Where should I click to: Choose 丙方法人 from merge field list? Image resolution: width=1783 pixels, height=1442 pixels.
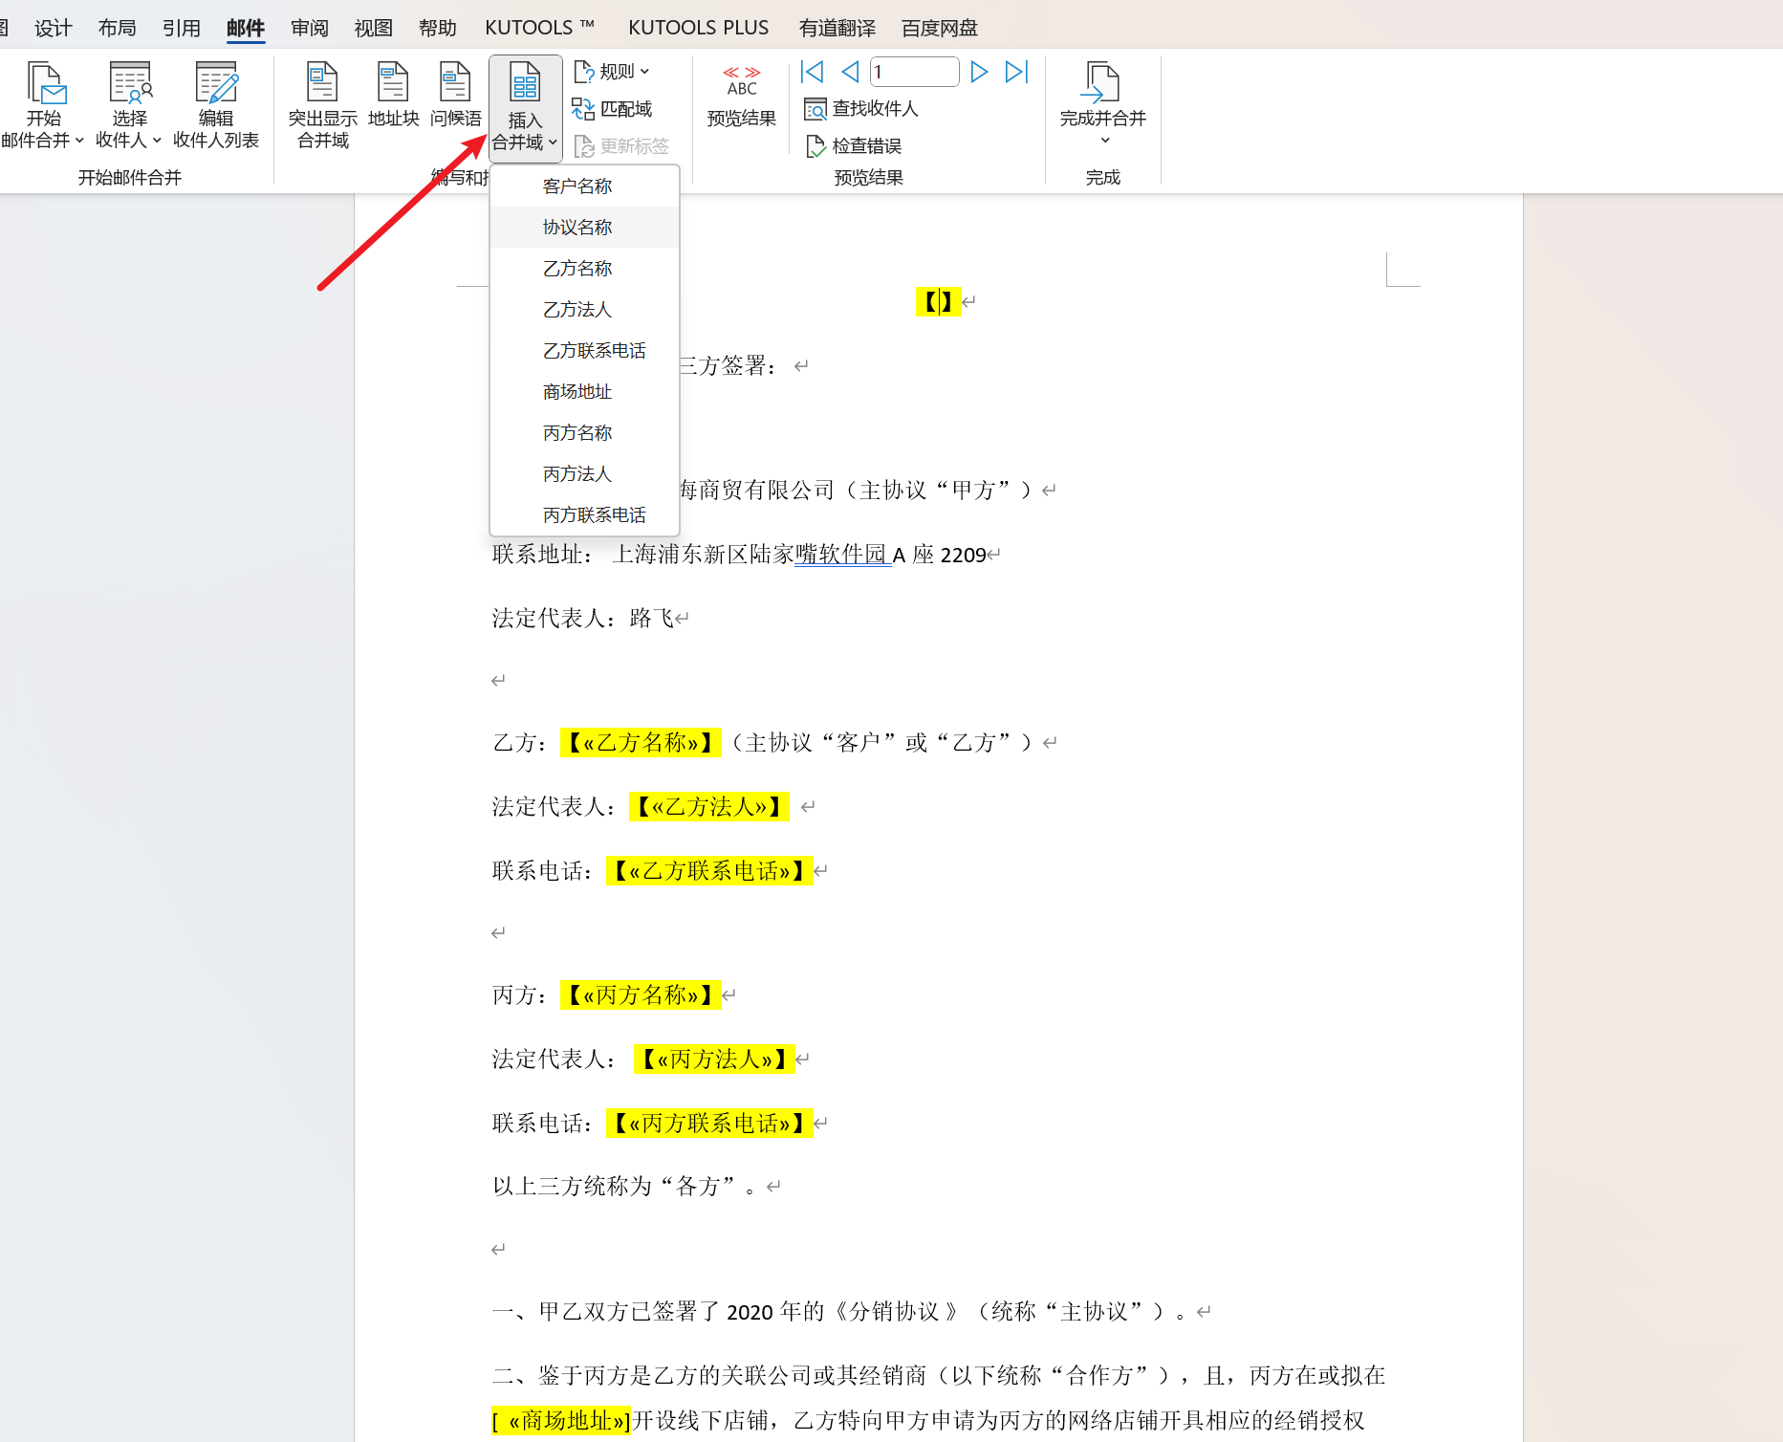coord(584,474)
